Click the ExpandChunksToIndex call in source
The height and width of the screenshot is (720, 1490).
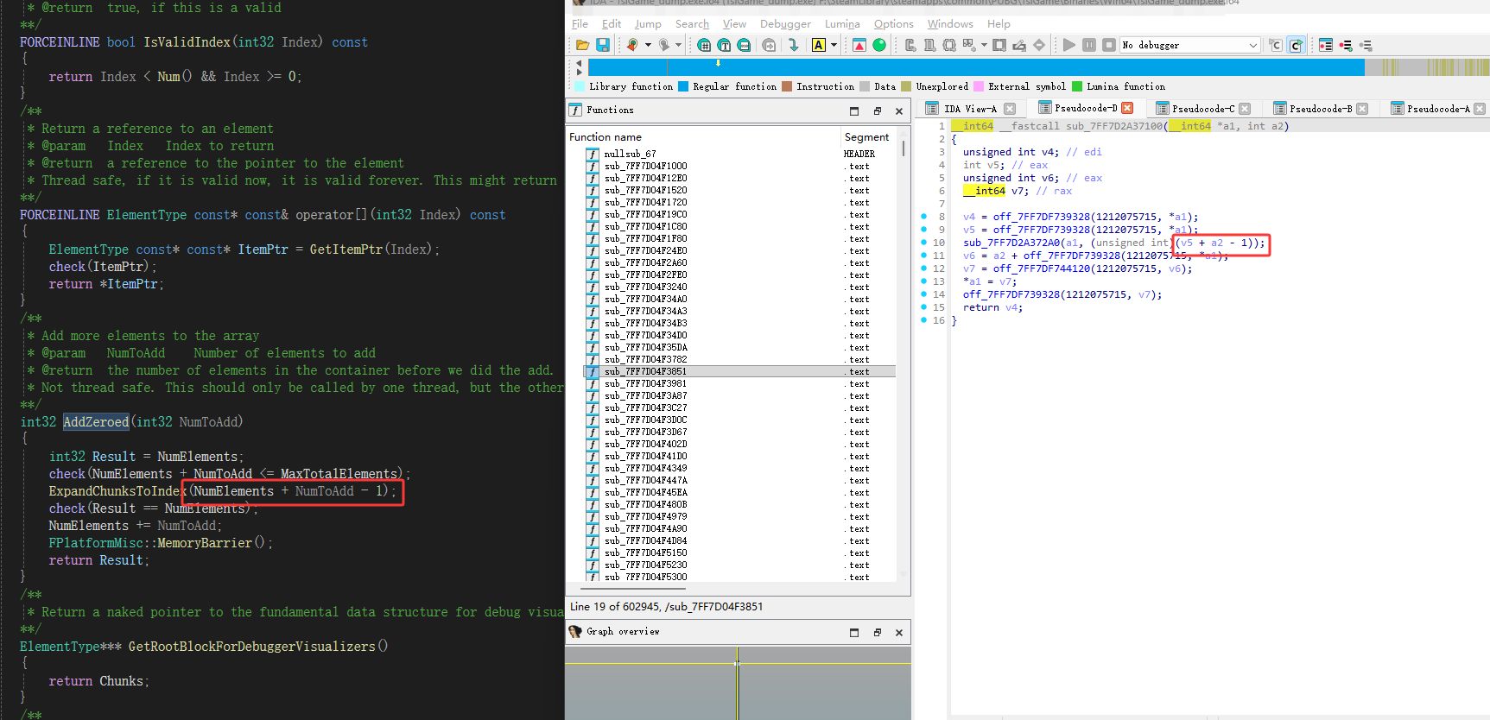pos(117,491)
